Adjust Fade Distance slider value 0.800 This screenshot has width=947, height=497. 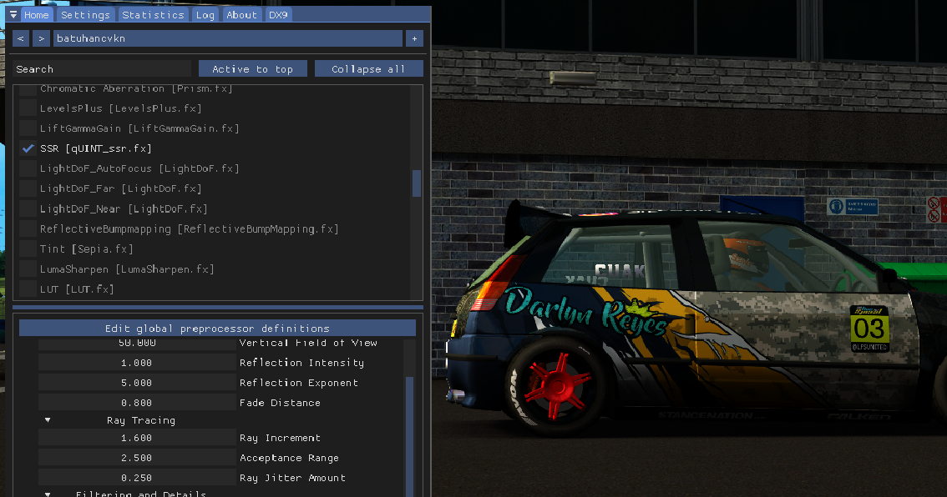[x=137, y=402]
